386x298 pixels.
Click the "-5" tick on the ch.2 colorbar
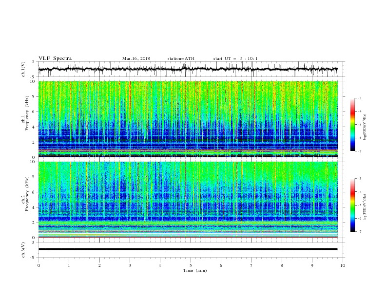coord(359,205)
